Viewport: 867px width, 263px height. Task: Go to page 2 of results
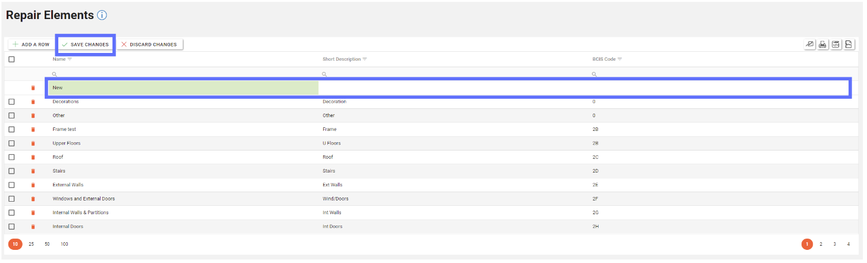(821, 244)
